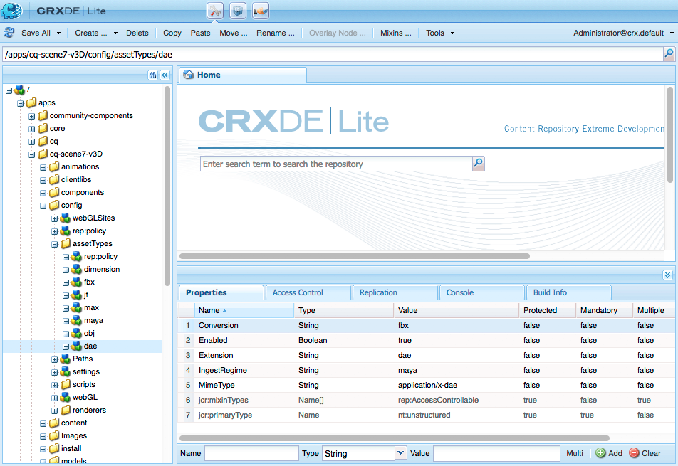Expand the obj node
This screenshot has height=466, width=678.
66,334
